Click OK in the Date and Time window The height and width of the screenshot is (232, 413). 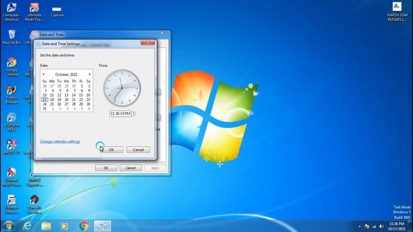point(106,168)
